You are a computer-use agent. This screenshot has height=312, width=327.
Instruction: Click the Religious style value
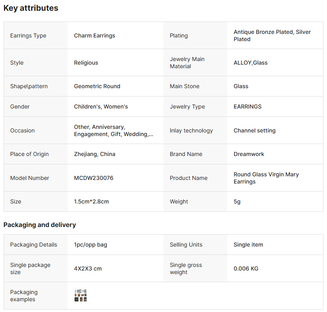pos(86,63)
